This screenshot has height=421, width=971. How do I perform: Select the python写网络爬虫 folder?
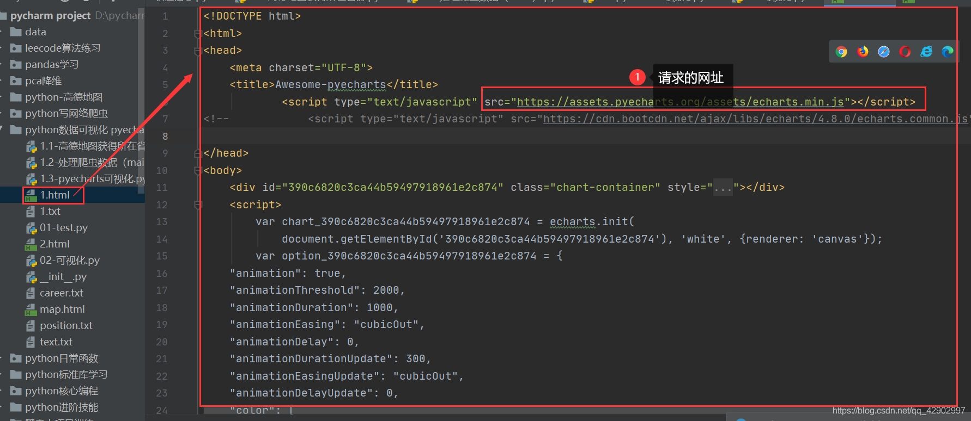[x=66, y=113]
